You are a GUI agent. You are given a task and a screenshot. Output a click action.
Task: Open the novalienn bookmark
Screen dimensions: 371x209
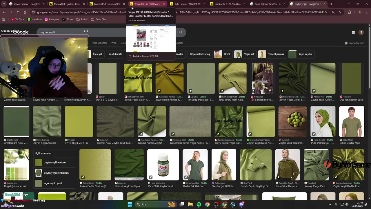click(34, 19)
